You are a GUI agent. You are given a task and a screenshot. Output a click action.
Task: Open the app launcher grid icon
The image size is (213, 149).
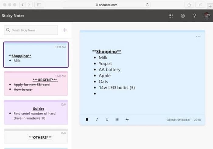[x=171, y=16]
